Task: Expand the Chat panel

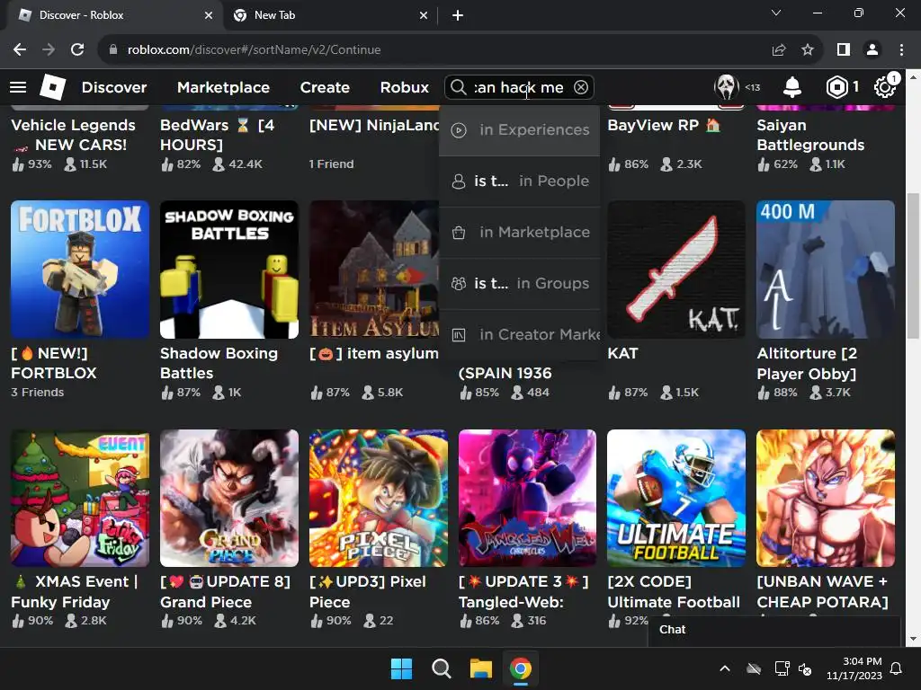Action: 774,630
